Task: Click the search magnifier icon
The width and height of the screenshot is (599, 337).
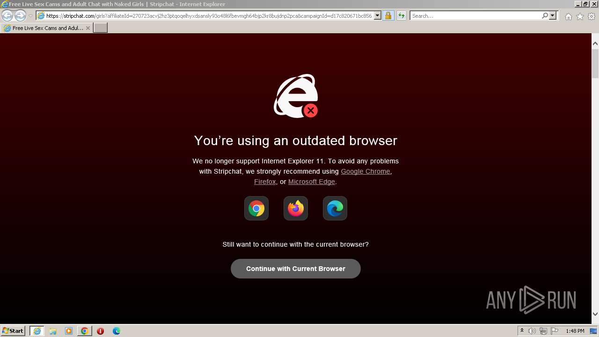Action: click(x=545, y=15)
